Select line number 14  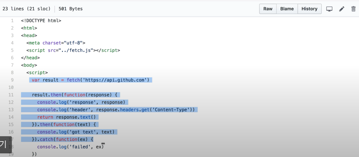11,117
